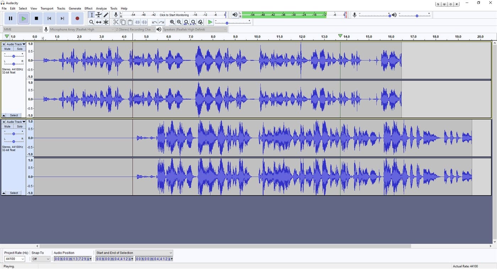
Task: Collapse the first track with its arrow
Action: (4, 115)
